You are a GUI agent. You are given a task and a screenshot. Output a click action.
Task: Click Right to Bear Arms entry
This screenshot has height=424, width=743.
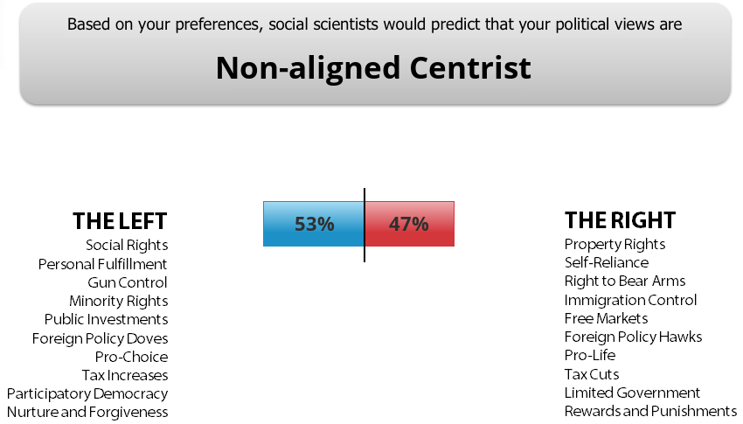point(624,281)
